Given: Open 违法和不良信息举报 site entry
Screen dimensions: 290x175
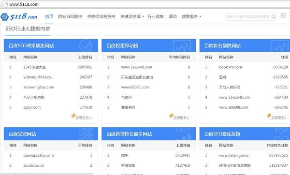Looking at the screenshot, I should click(x=235, y=165).
